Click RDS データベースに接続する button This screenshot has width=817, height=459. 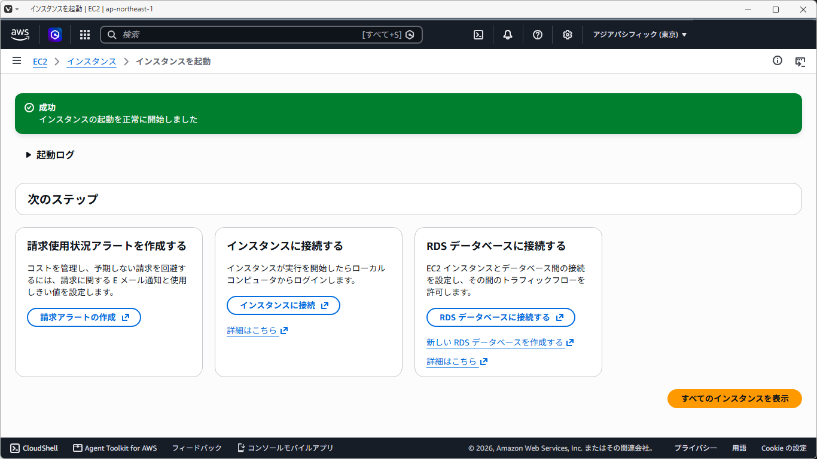pos(501,317)
